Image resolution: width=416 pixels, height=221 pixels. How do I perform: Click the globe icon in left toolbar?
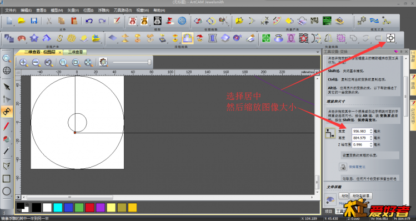pos(7,71)
